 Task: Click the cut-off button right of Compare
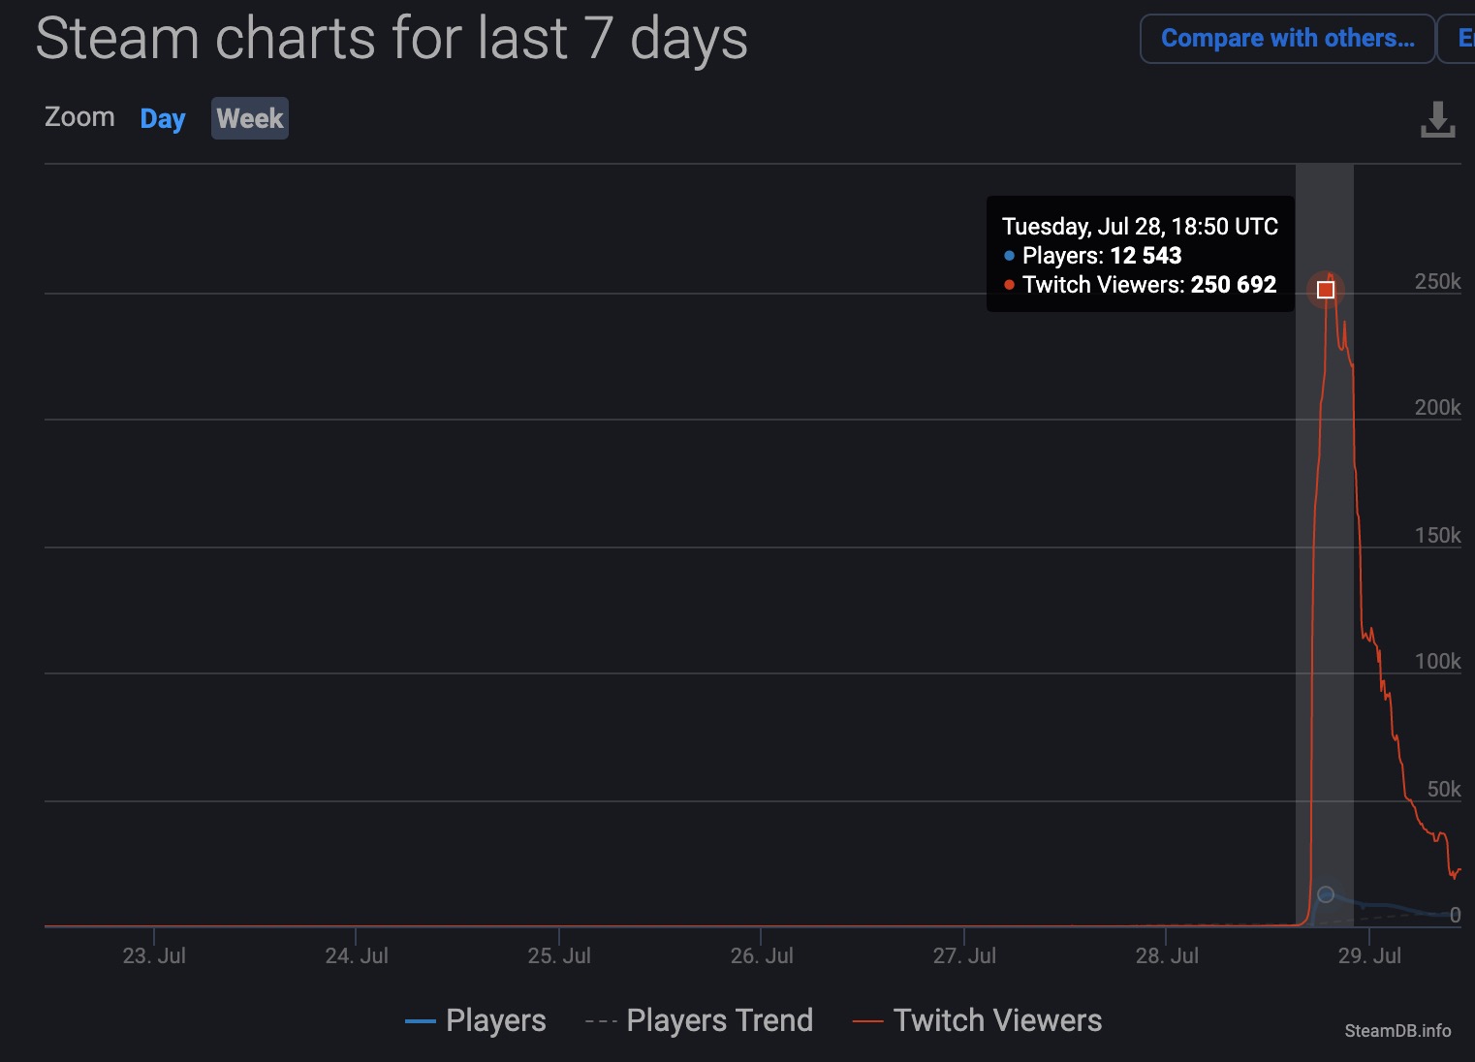click(x=1459, y=39)
